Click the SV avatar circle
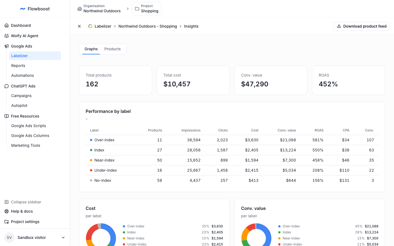 [9, 238]
